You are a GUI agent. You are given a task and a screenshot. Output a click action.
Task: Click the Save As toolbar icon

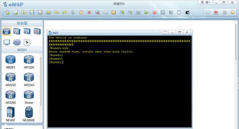40,12
